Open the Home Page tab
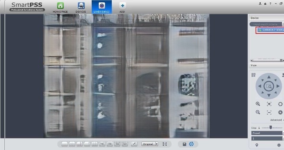Viewport: 284px width, 150px height. pyautogui.click(x=60, y=7)
